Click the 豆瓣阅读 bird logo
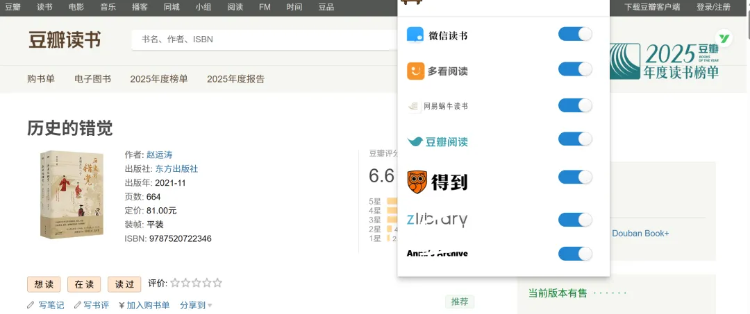The image size is (750, 314). (415, 141)
